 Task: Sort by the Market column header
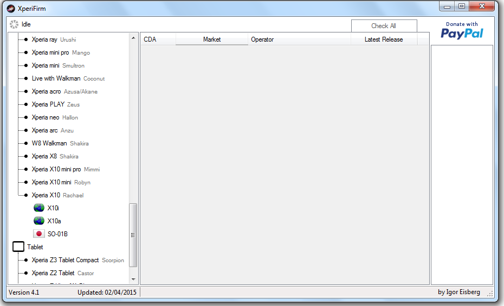pyautogui.click(x=212, y=39)
